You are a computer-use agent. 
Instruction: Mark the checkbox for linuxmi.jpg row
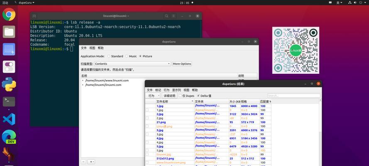tap(147, 154)
